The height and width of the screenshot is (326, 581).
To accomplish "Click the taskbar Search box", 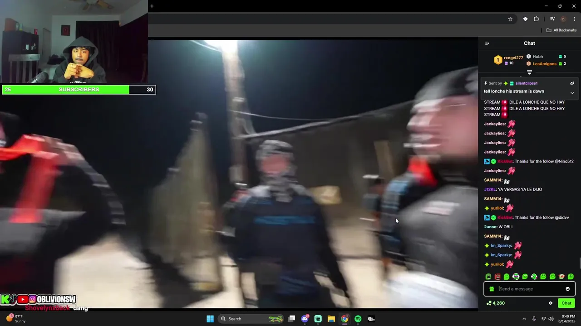I will pos(251,319).
